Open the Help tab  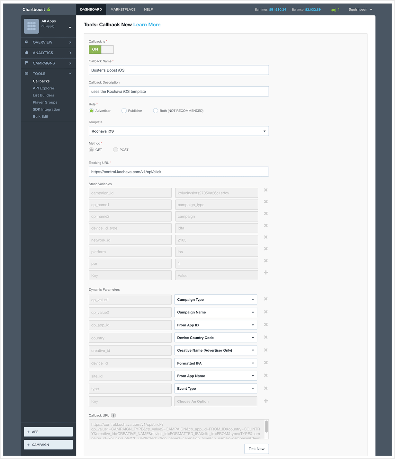(x=148, y=10)
